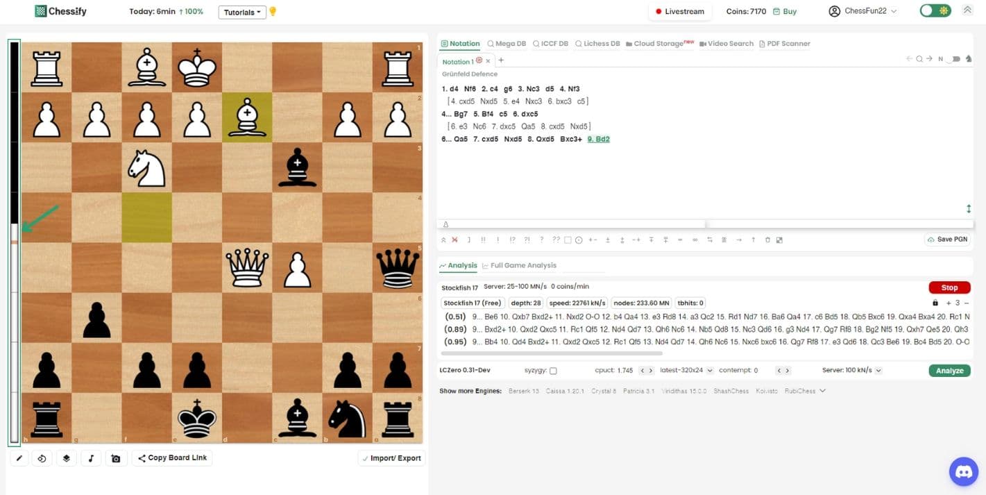Screen dimensions: 986x495
Task: Start LCZero with the Analyze button
Action: tap(949, 371)
